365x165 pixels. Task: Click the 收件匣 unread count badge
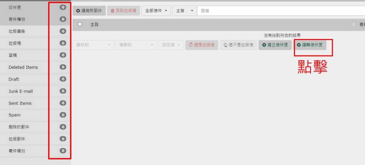pos(63,7)
